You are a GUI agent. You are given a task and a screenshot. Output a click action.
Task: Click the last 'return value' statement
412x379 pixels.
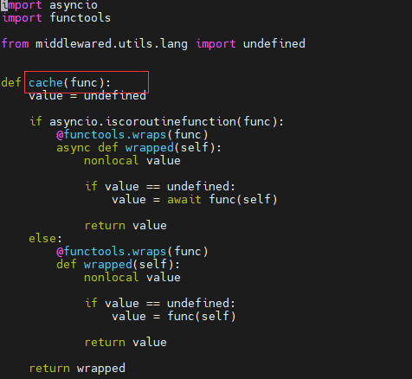[126, 343]
